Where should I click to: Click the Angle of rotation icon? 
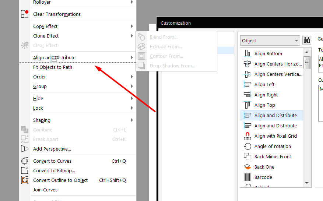247,146
